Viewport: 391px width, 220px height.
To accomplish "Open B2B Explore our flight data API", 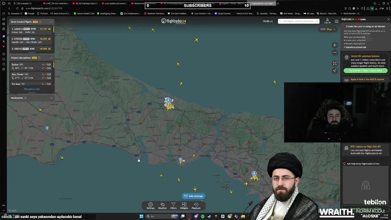I will 366,147.
